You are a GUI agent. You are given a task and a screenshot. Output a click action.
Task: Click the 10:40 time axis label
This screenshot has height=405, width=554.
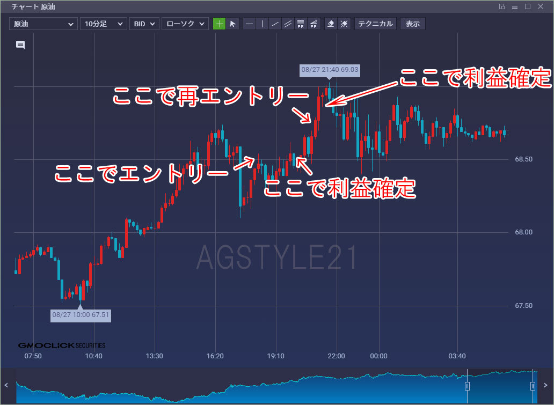(93, 356)
